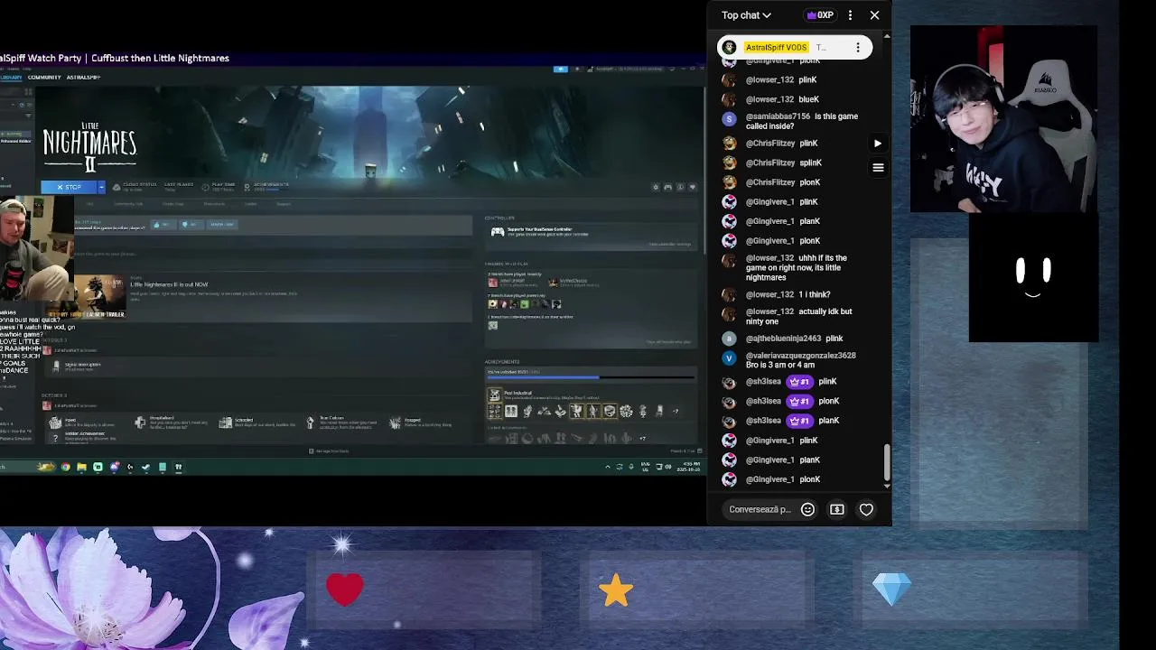Click 'Bro is 3 am or 4 am' message

pos(780,365)
